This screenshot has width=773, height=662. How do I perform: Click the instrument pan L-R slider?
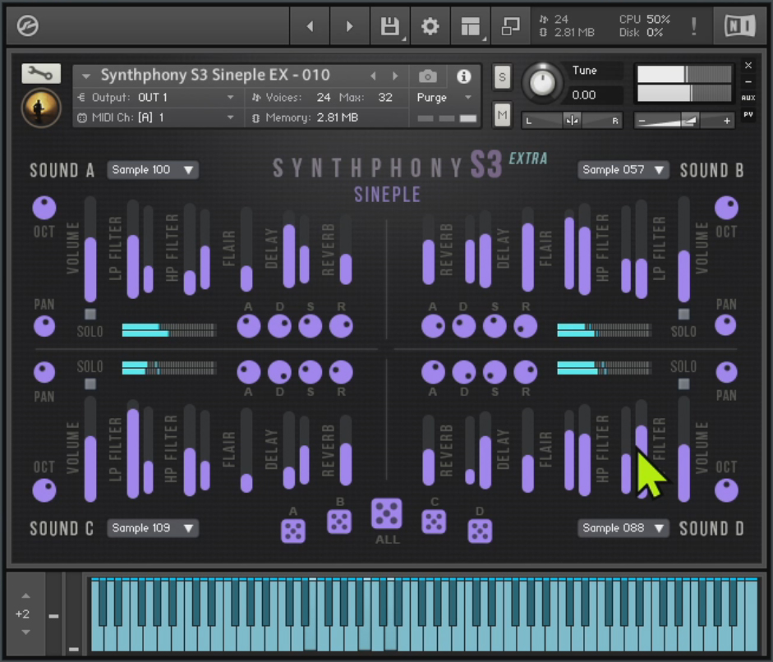point(572,120)
